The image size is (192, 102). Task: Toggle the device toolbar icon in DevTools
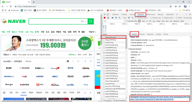pos(108,14)
